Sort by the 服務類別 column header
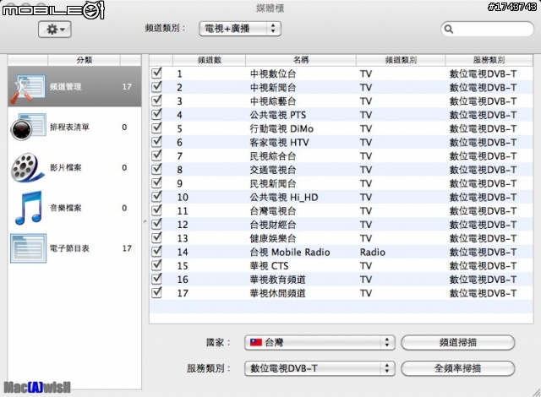541x397 pixels. [489, 60]
